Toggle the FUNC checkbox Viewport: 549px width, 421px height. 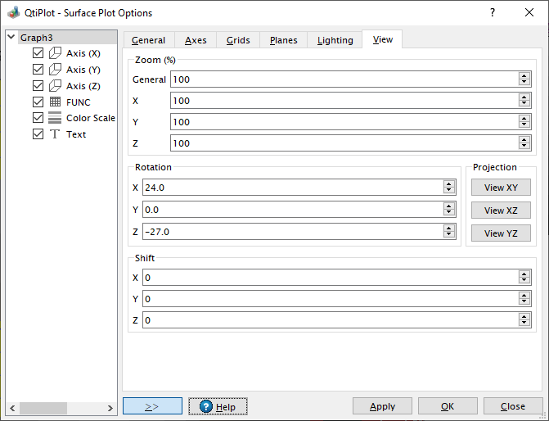click(x=38, y=102)
